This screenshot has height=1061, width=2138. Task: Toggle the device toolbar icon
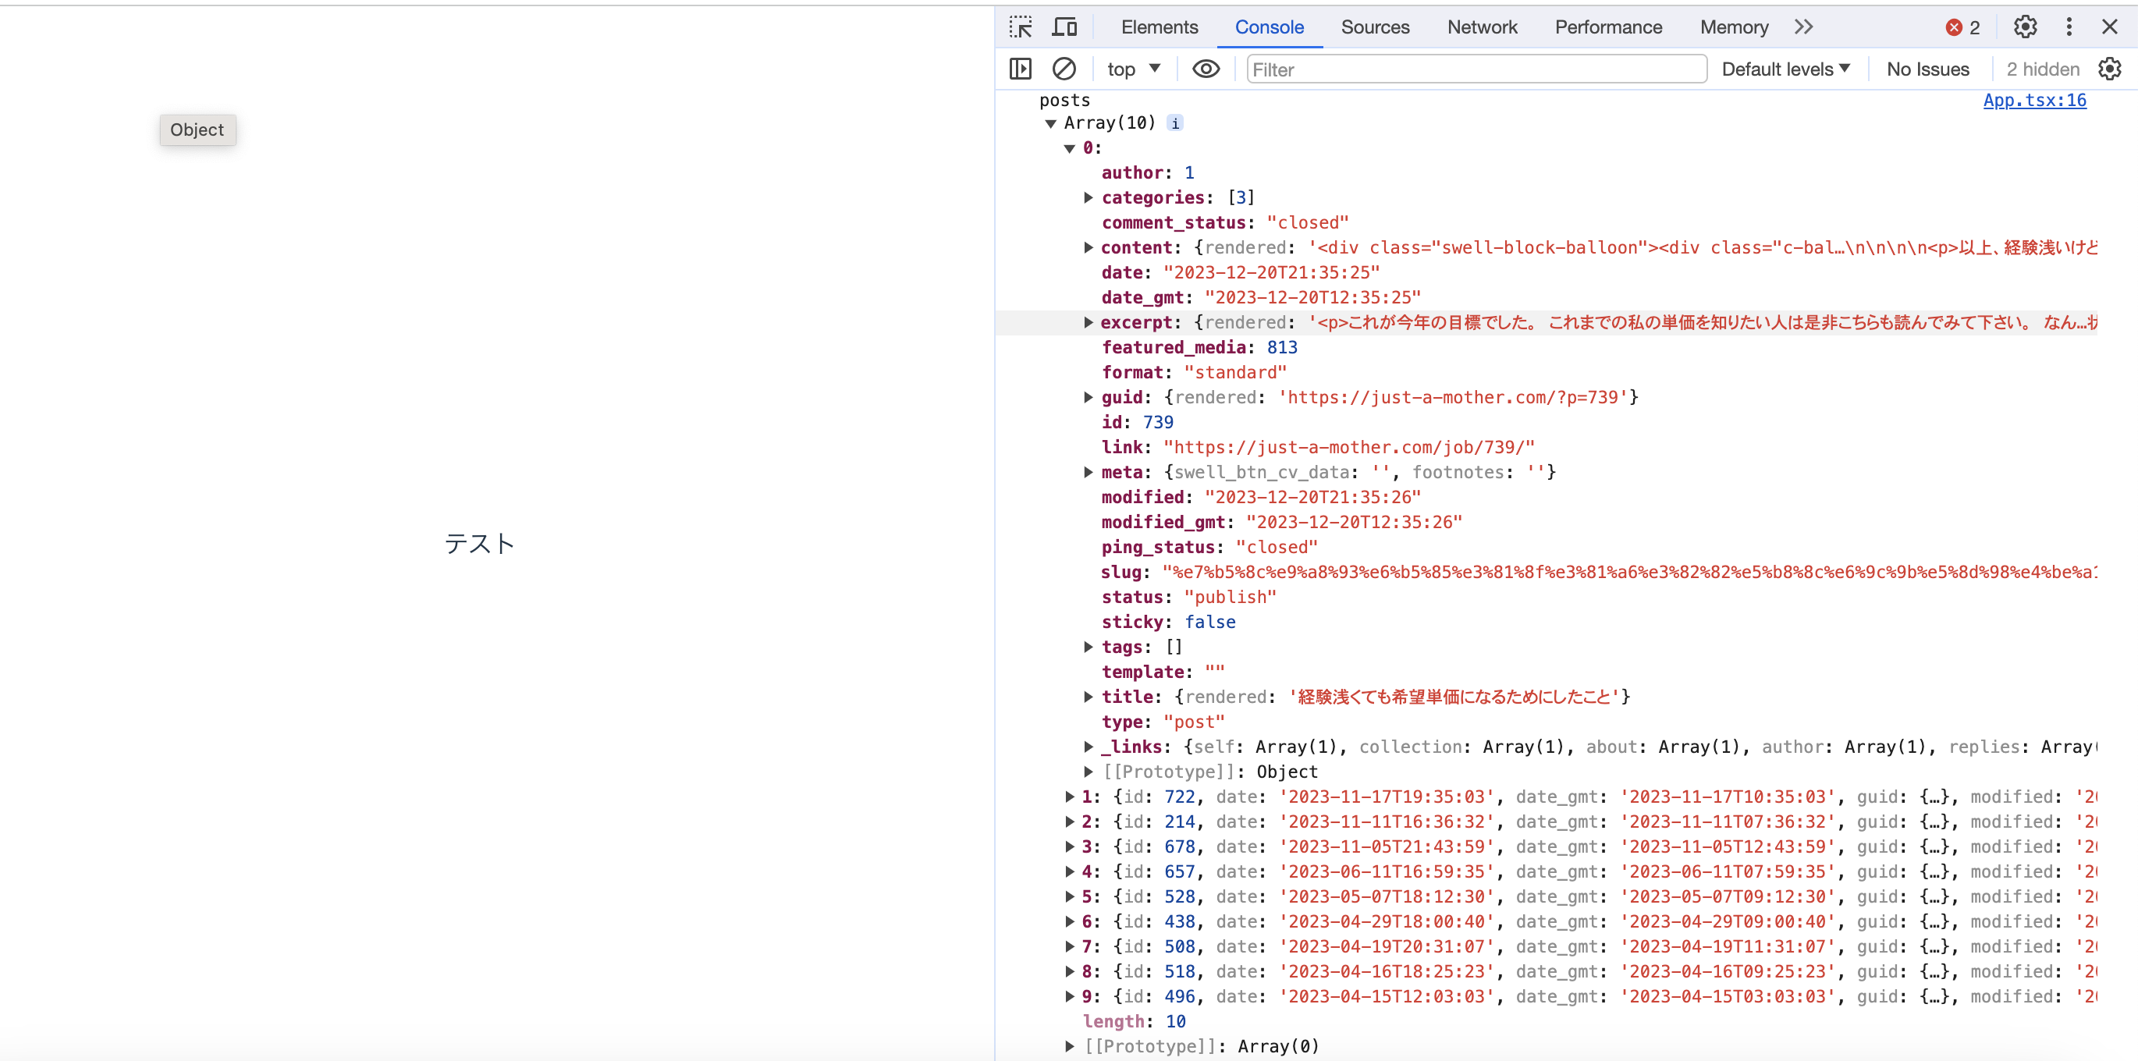(1064, 26)
